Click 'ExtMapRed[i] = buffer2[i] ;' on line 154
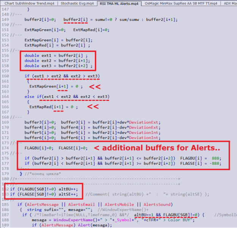 click(57, 46)
